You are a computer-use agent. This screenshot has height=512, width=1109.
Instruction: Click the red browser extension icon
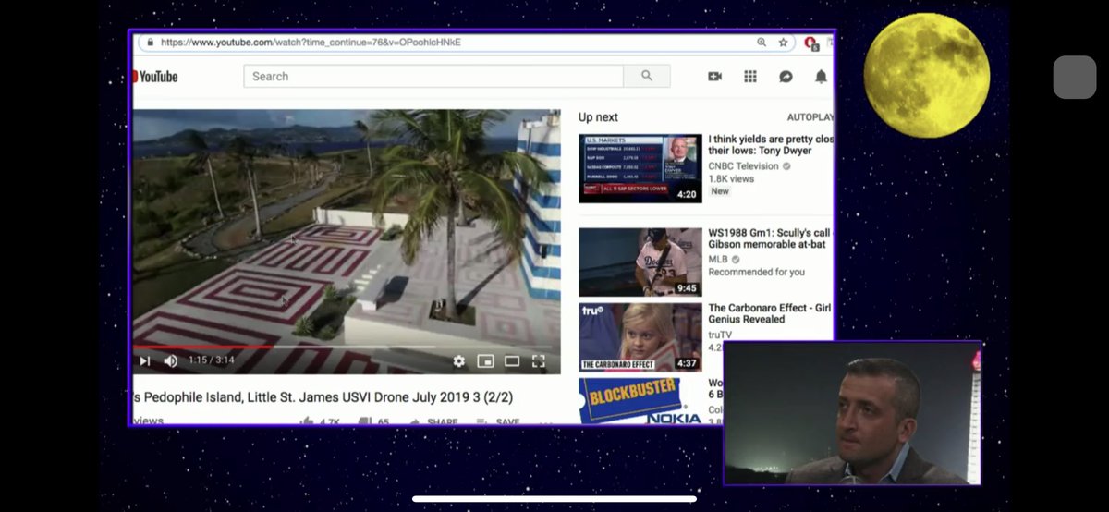click(810, 43)
